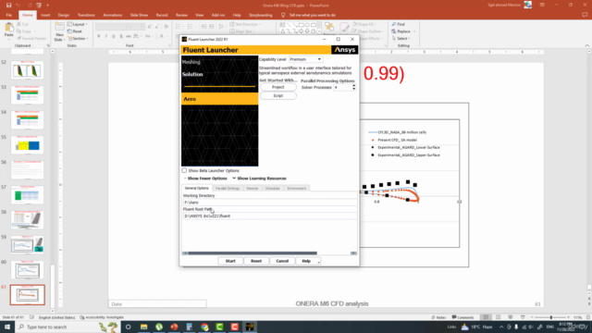Click the Start button in Fluent Launcher

tap(230, 261)
